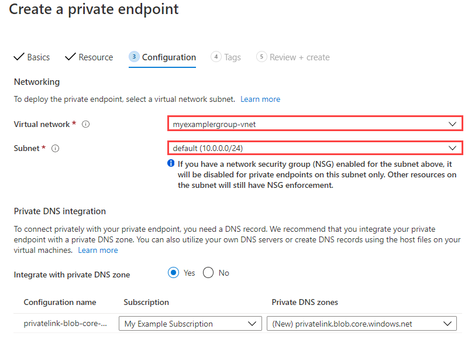Select Yes for private DNS zone integration

(x=174, y=272)
